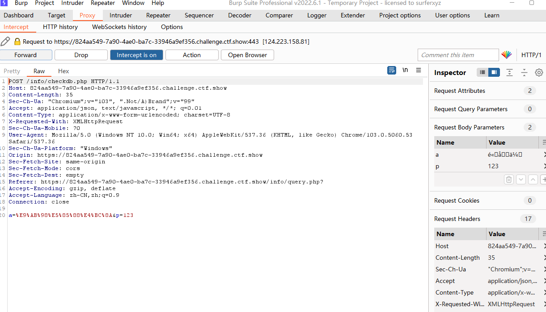
Task: Collapse Request Body Parameters section
Action: pos(488,127)
